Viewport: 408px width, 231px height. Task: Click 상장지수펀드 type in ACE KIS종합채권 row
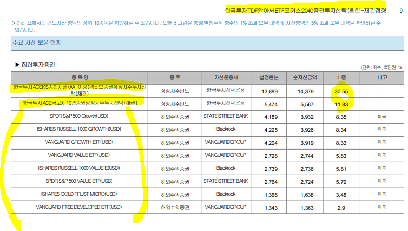tap(175, 91)
